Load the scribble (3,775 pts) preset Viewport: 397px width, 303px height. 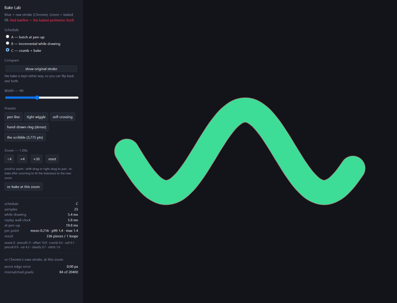click(25, 137)
